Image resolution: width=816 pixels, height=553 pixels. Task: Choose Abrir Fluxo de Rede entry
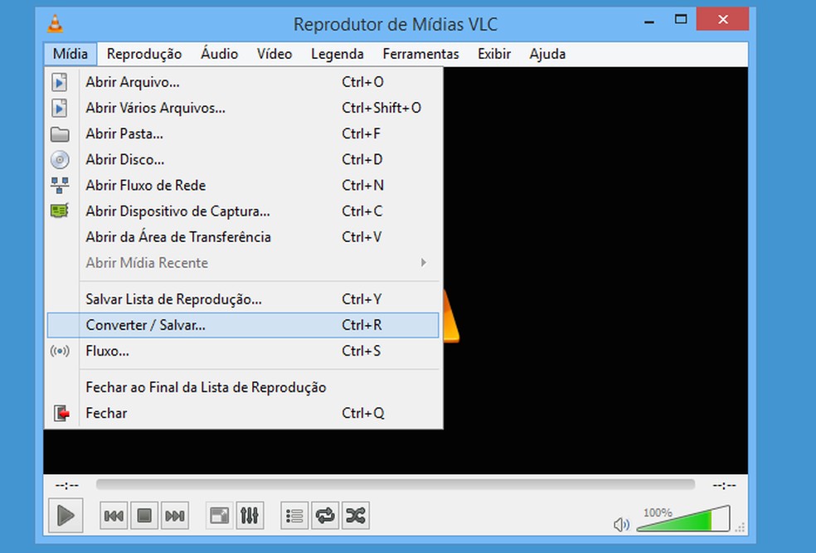point(243,186)
